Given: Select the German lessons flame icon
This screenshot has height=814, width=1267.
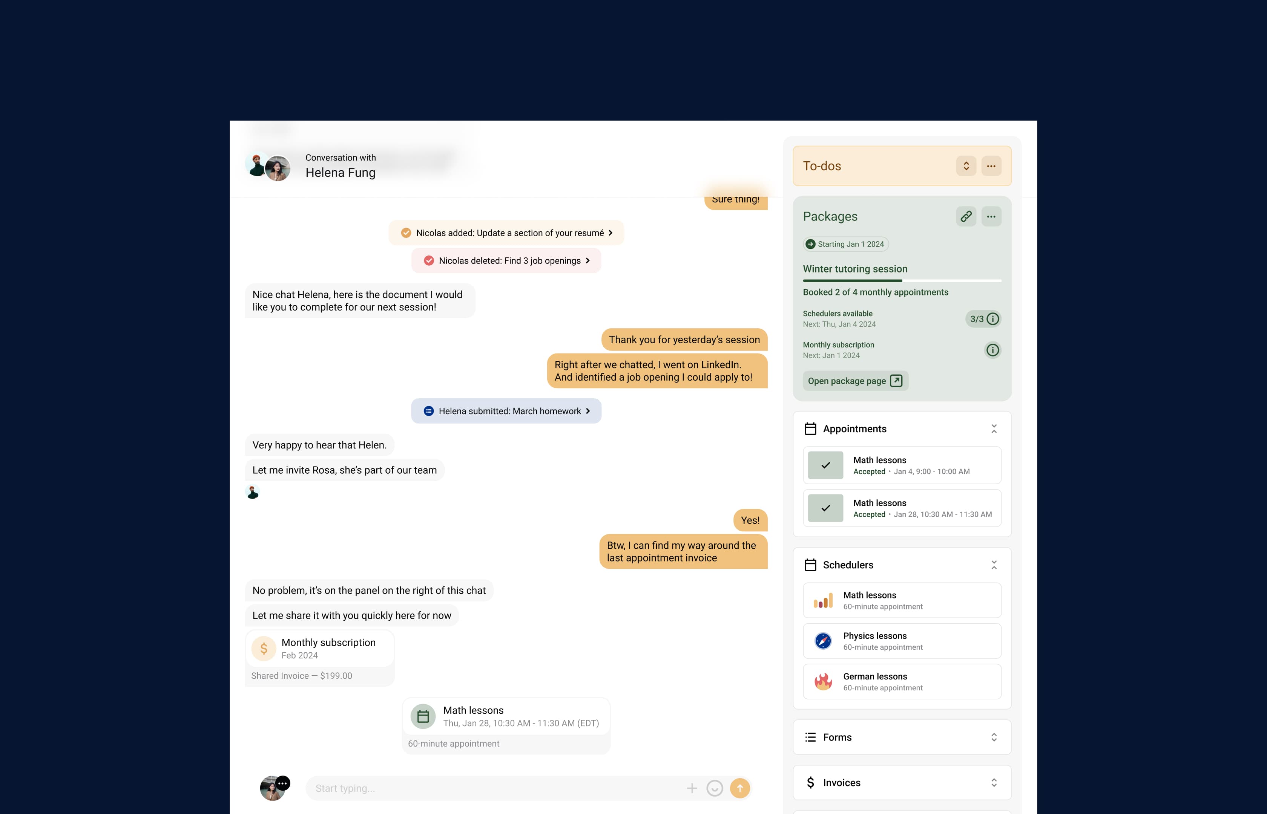Looking at the screenshot, I should [822, 681].
